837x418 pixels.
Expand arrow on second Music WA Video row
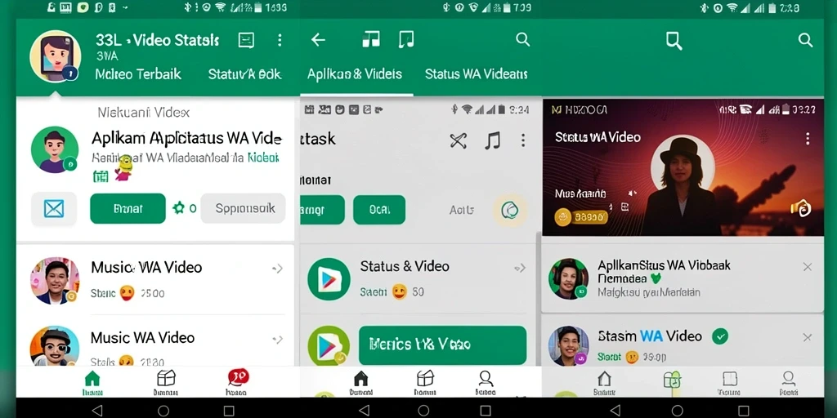pyautogui.click(x=277, y=339)
